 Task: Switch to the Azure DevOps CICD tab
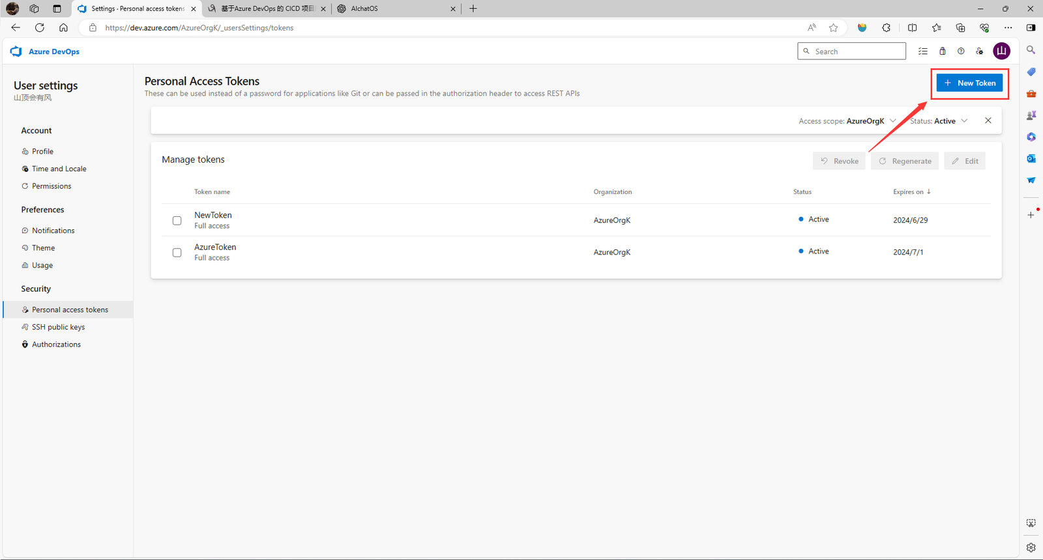coord(267,8)
